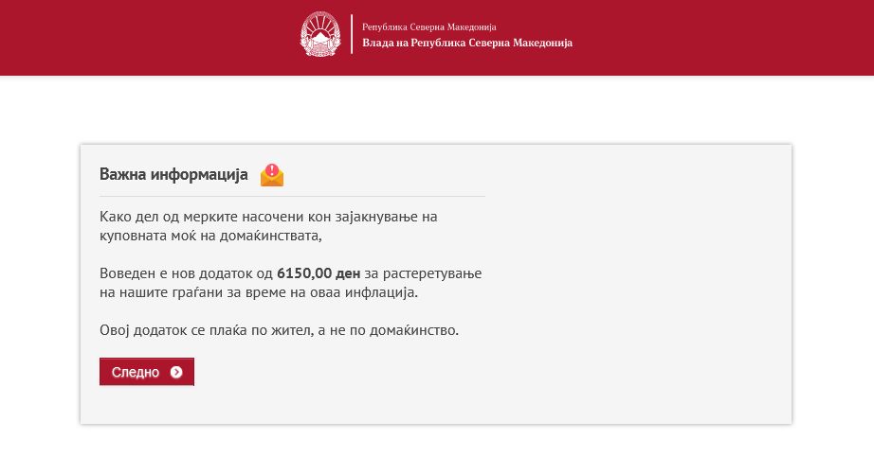Select the Следно button

pos(147,371)
